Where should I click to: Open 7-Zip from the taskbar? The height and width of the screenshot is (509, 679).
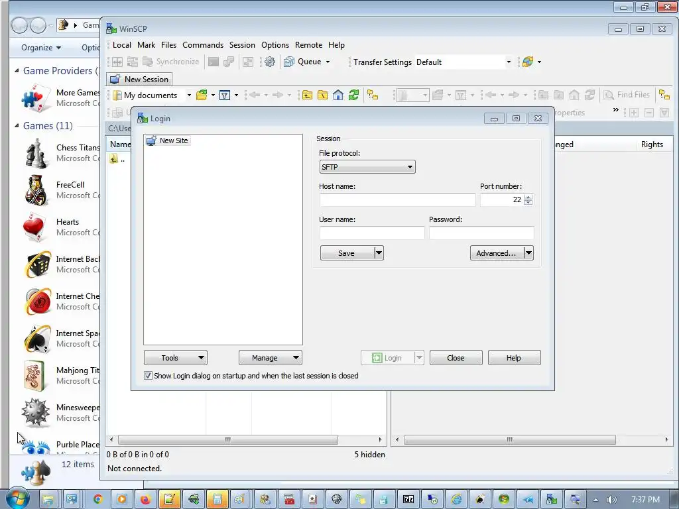click(408, 500)
